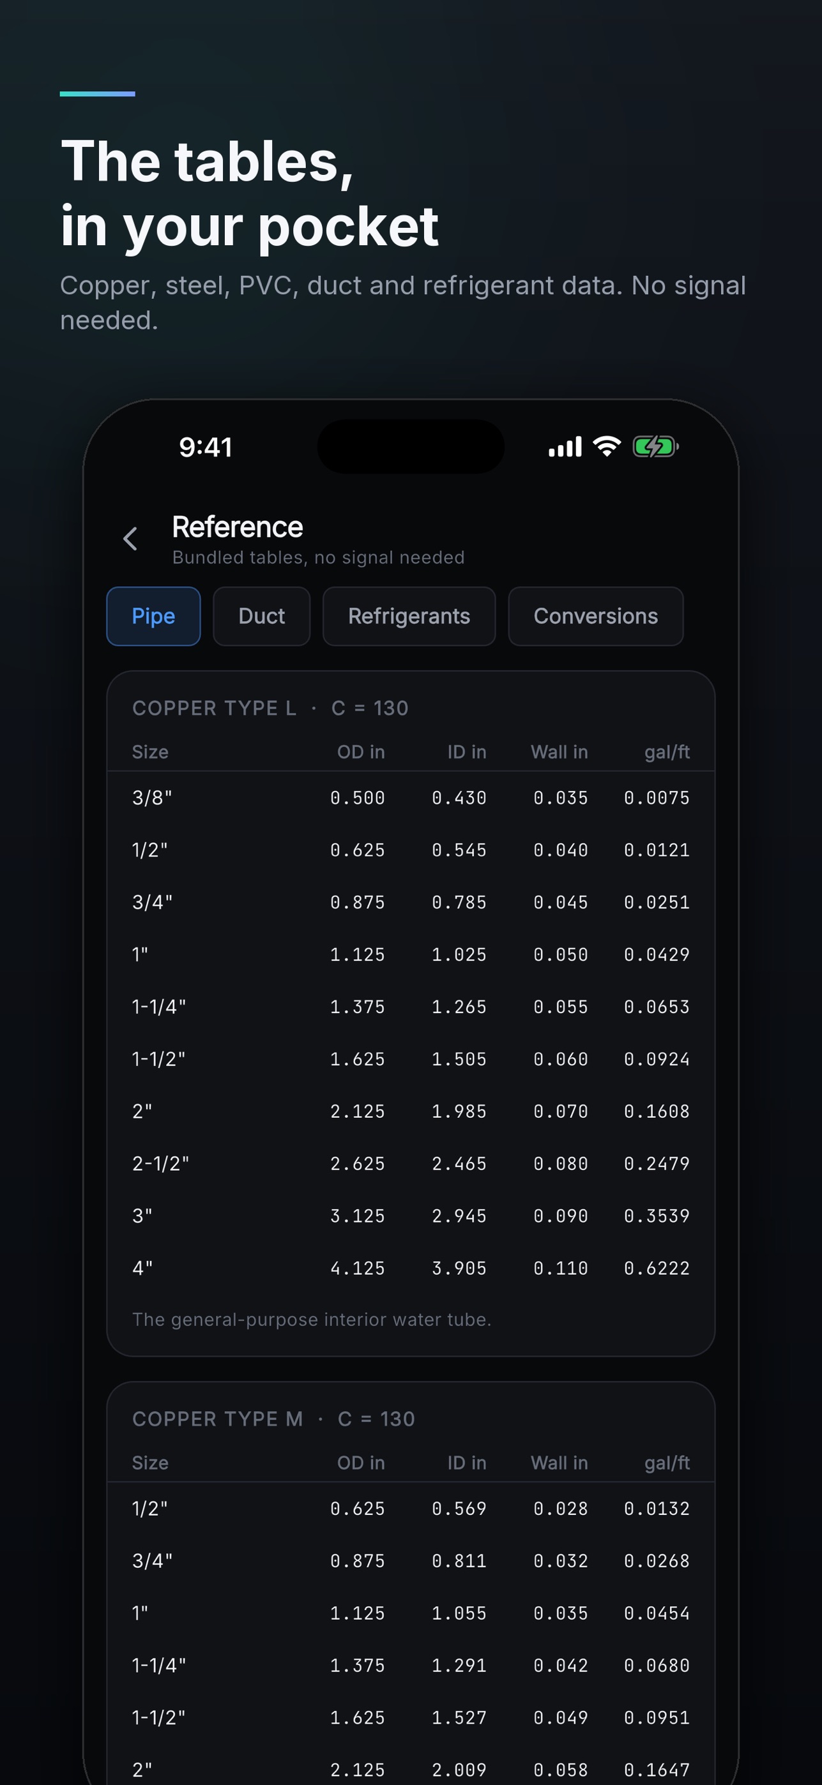
Task: Select wall value 0.042 in Type M
Action: [x=561, y=1666]
